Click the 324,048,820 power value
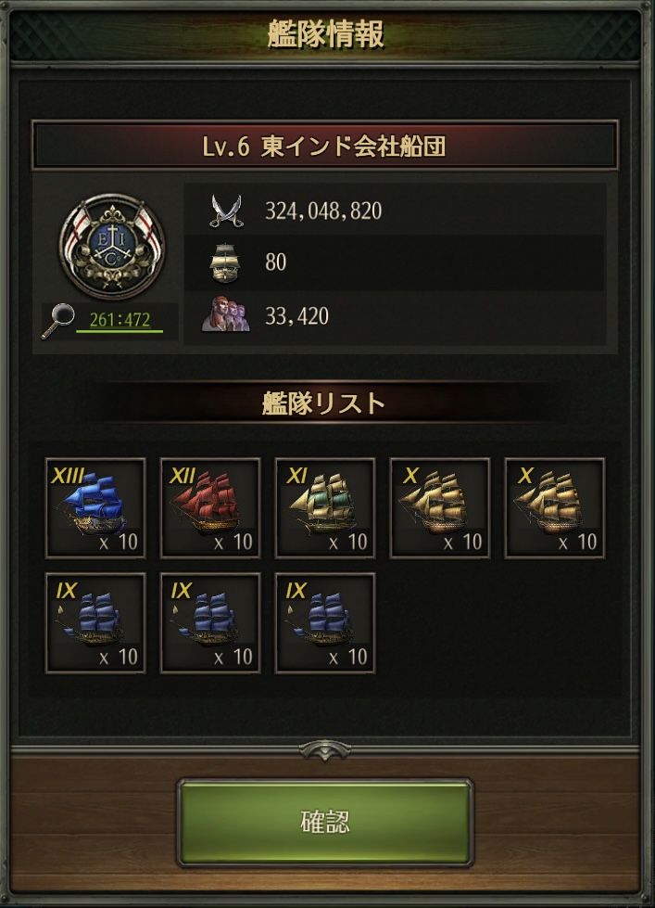Screen dimensions: 655x908 click(x=323, y=211)
